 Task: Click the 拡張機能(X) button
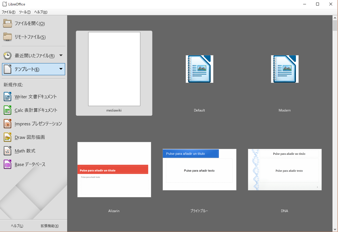click(x=50, y=226)
